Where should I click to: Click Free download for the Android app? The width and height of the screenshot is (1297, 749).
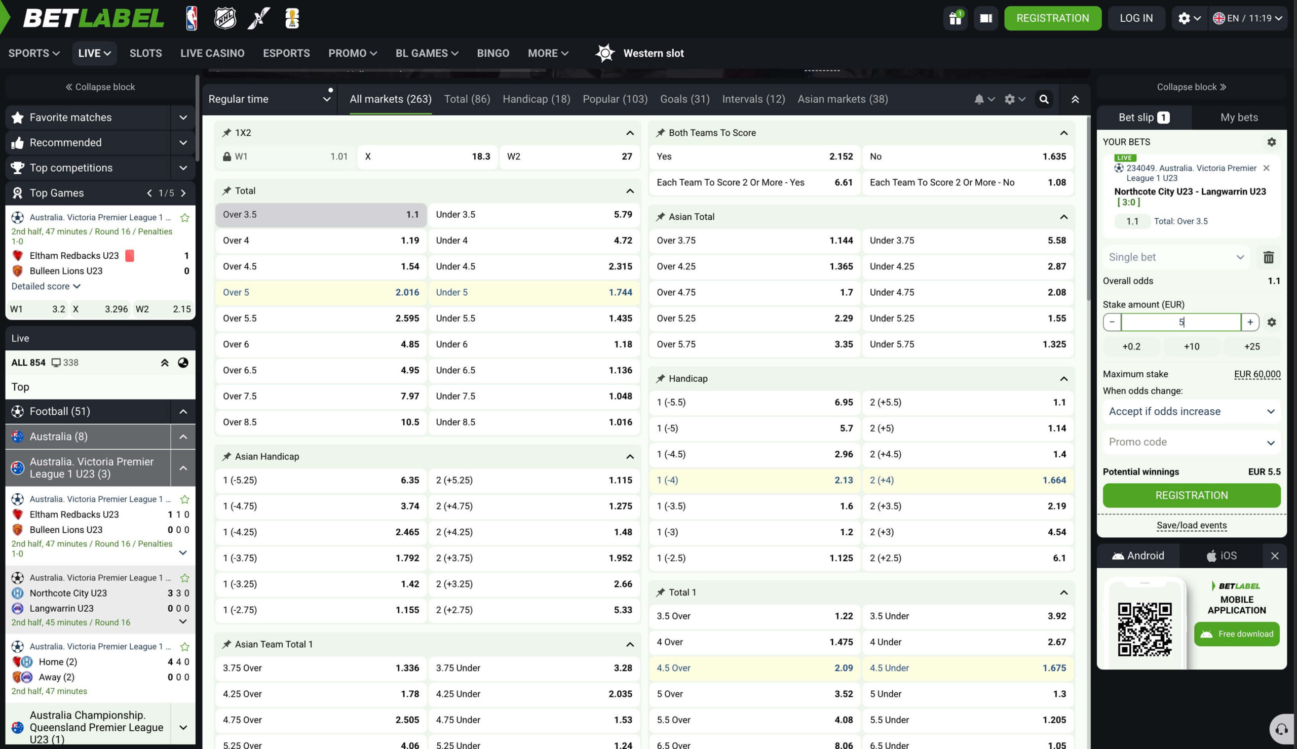pyautogui.click(x=1237, y=634)
